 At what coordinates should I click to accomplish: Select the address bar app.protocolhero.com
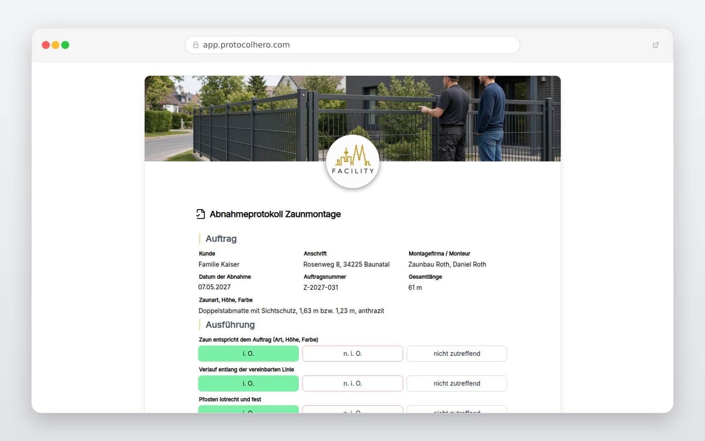(352, 45)
